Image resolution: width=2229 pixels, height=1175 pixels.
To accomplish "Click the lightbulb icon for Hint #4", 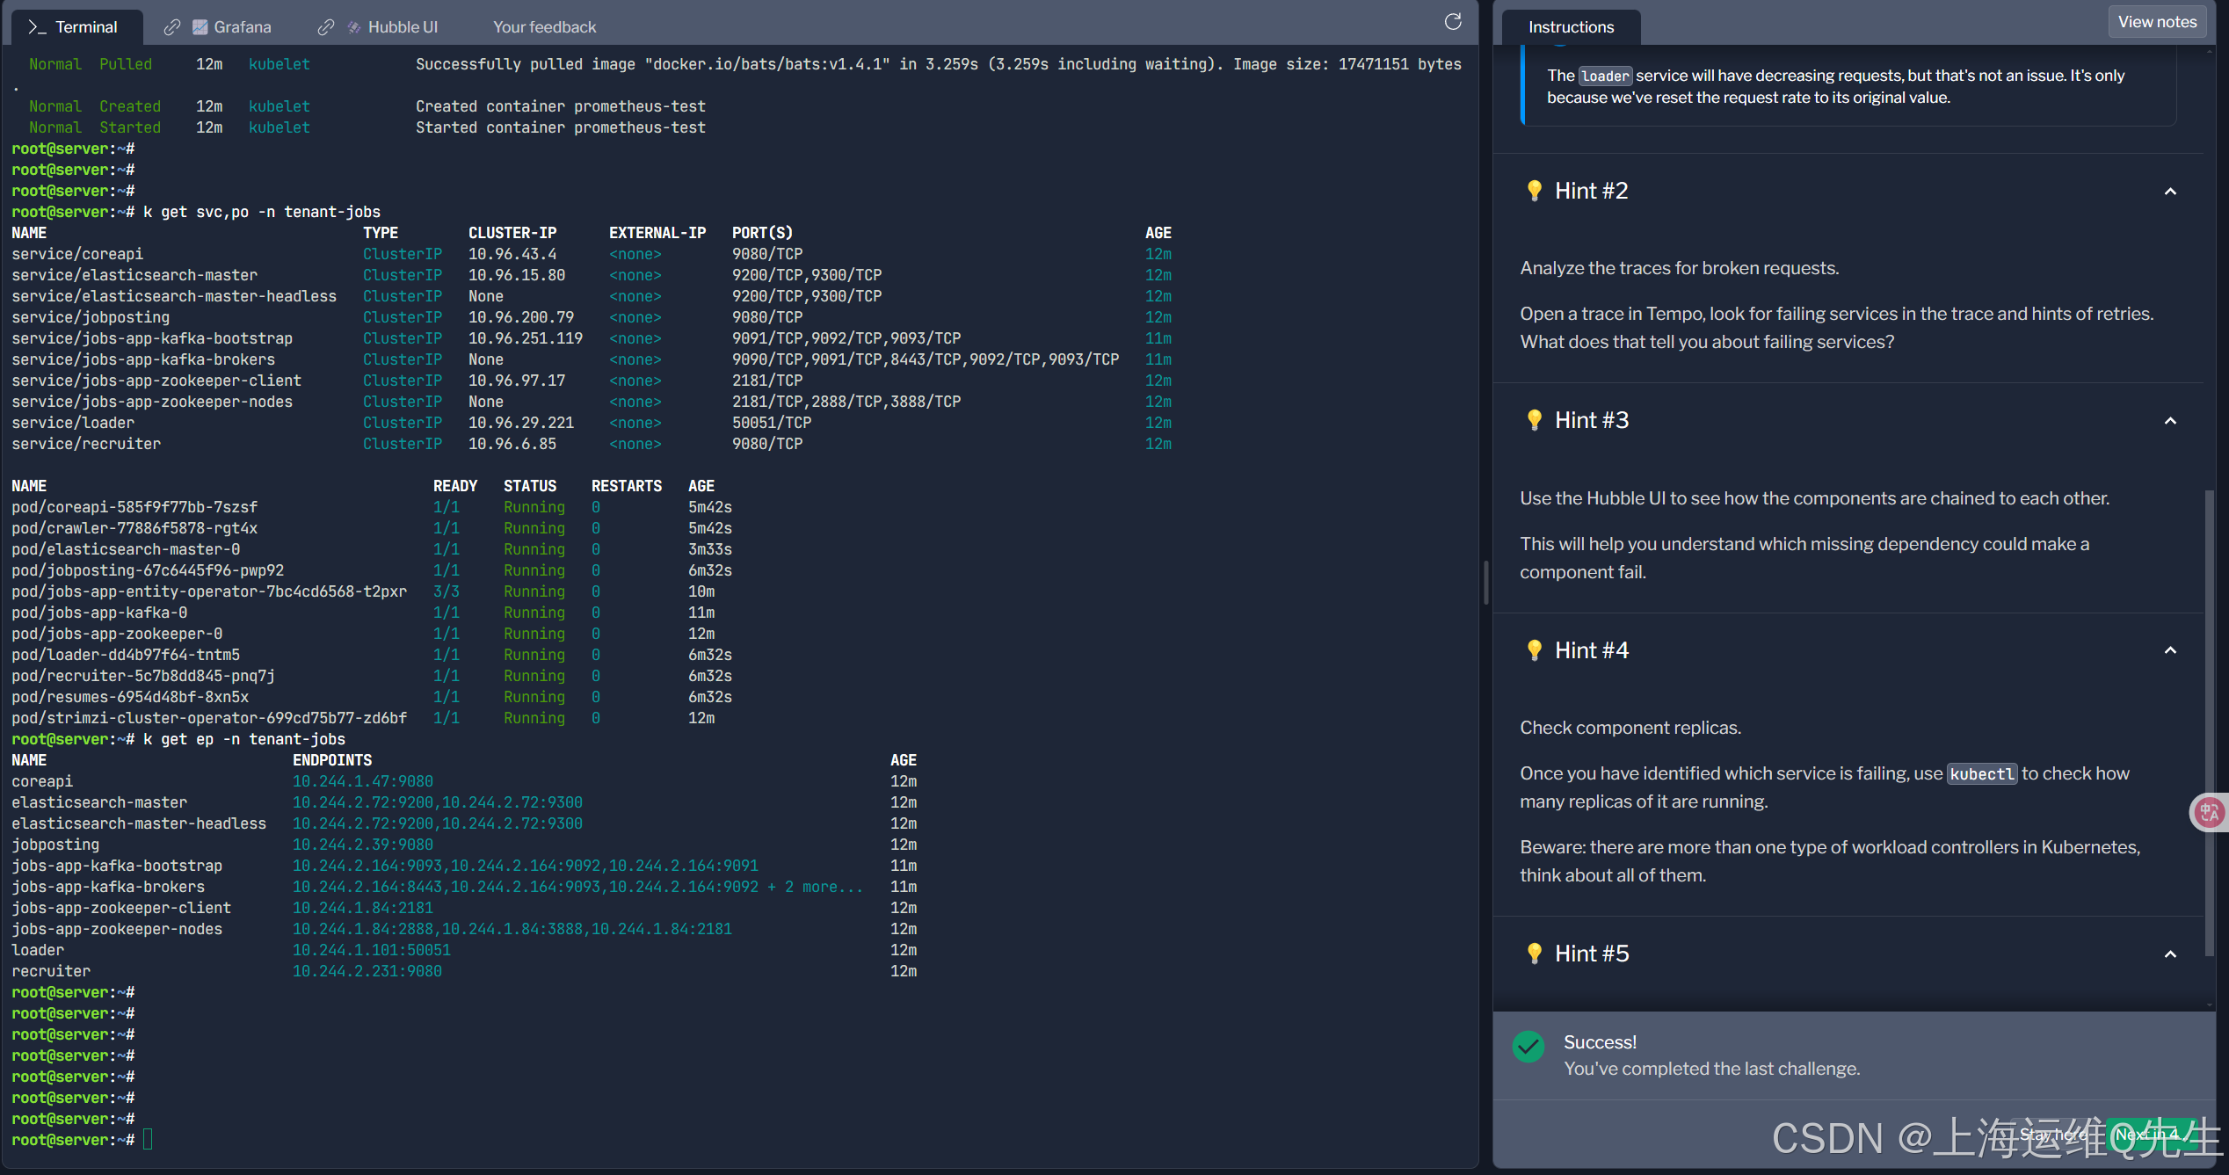I will (1535, 650).
